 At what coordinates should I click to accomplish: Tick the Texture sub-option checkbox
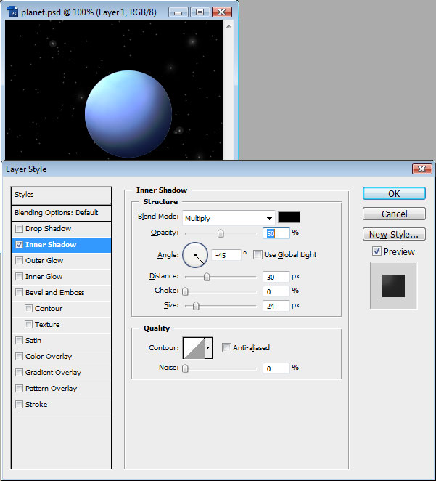click(x=28, y=324)
